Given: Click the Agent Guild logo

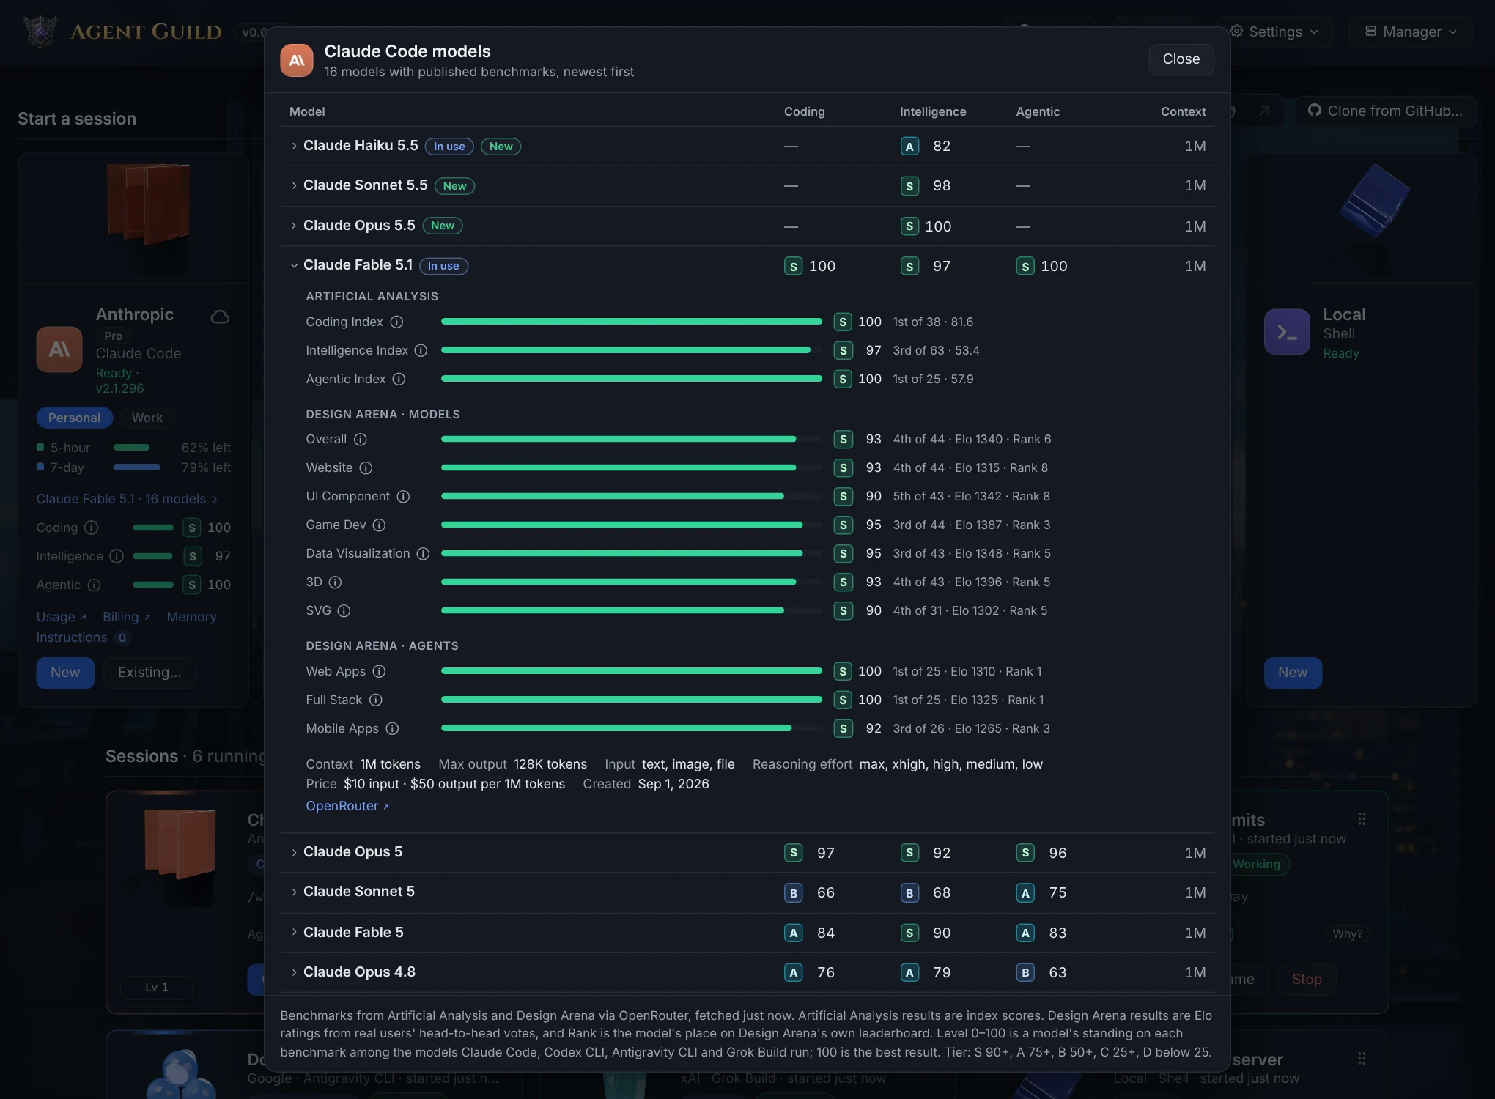Looking at the screenshot, I should [40, 32].
